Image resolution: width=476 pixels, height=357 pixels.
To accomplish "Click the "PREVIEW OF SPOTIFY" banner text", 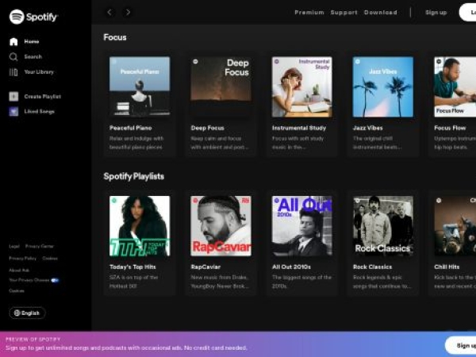I will [33, 340].
